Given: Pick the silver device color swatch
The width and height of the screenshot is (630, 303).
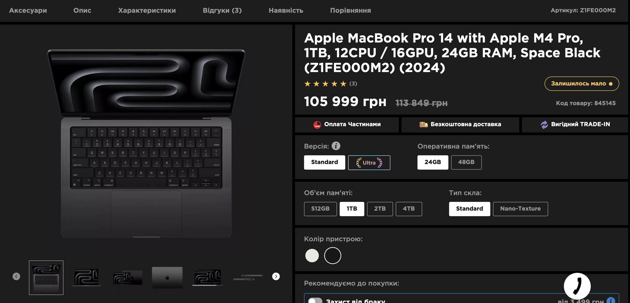Looking at the screenshot, I should pos(312,256).
